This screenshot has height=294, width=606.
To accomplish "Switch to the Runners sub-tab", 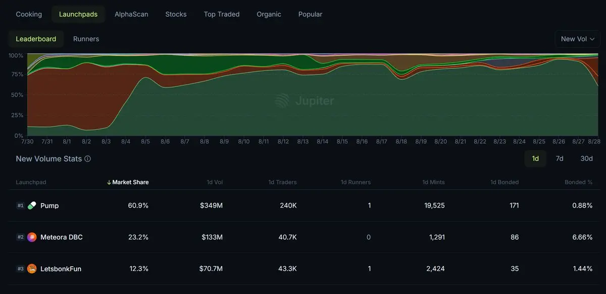I will (x=86, y=39).
